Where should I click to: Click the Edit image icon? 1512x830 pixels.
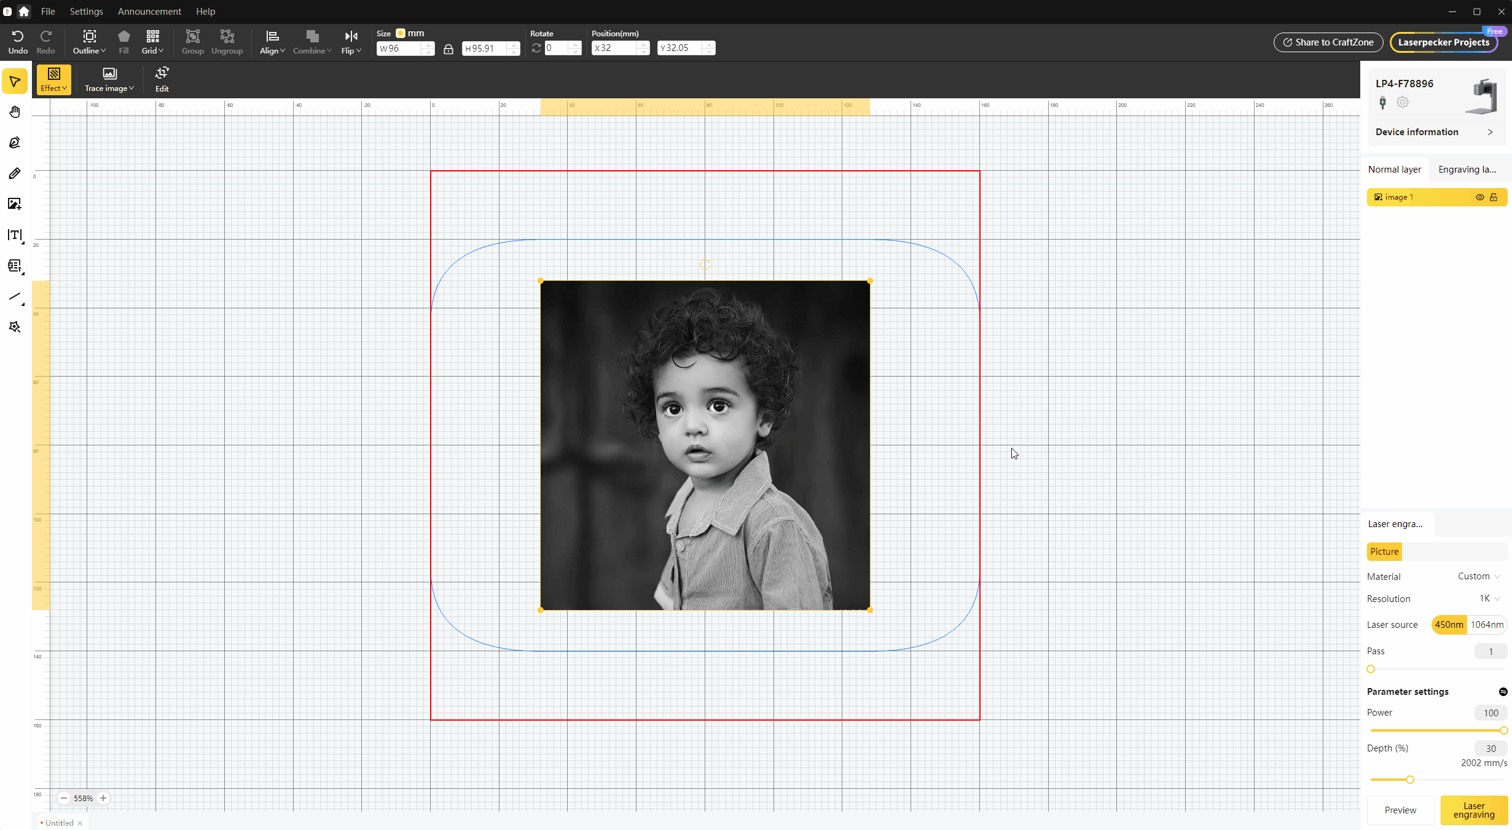tap(162, 73)
